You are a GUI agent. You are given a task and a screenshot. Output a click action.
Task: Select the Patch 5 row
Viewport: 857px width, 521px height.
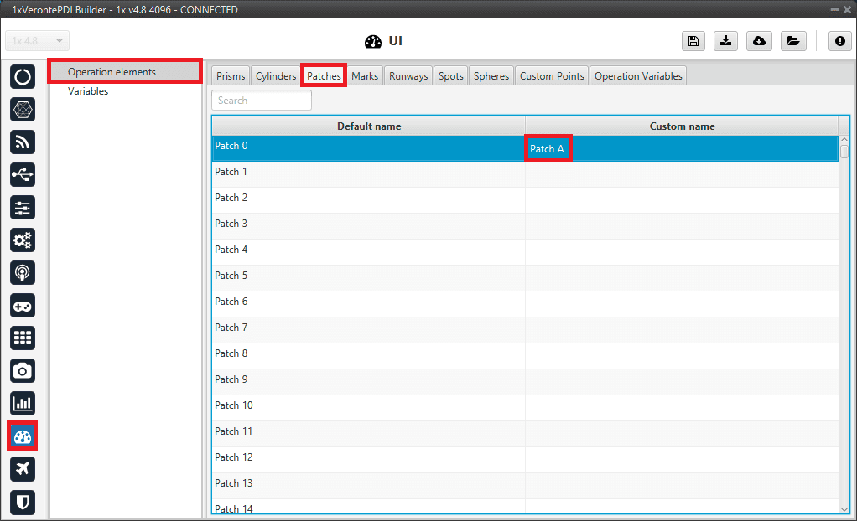point(368,276)
